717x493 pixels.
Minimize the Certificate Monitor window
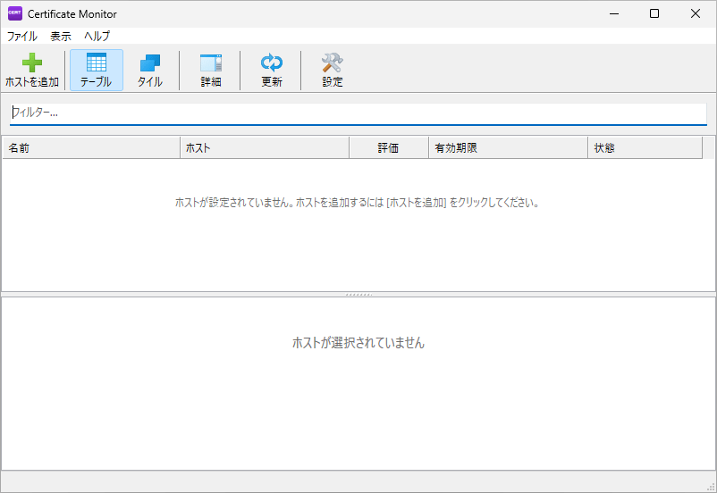coord(614,13)
